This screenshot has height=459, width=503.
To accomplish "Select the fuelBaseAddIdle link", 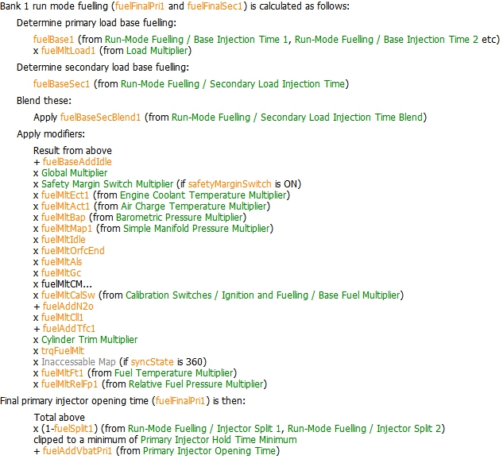I will pyautogui.click(x=77, y=161).
